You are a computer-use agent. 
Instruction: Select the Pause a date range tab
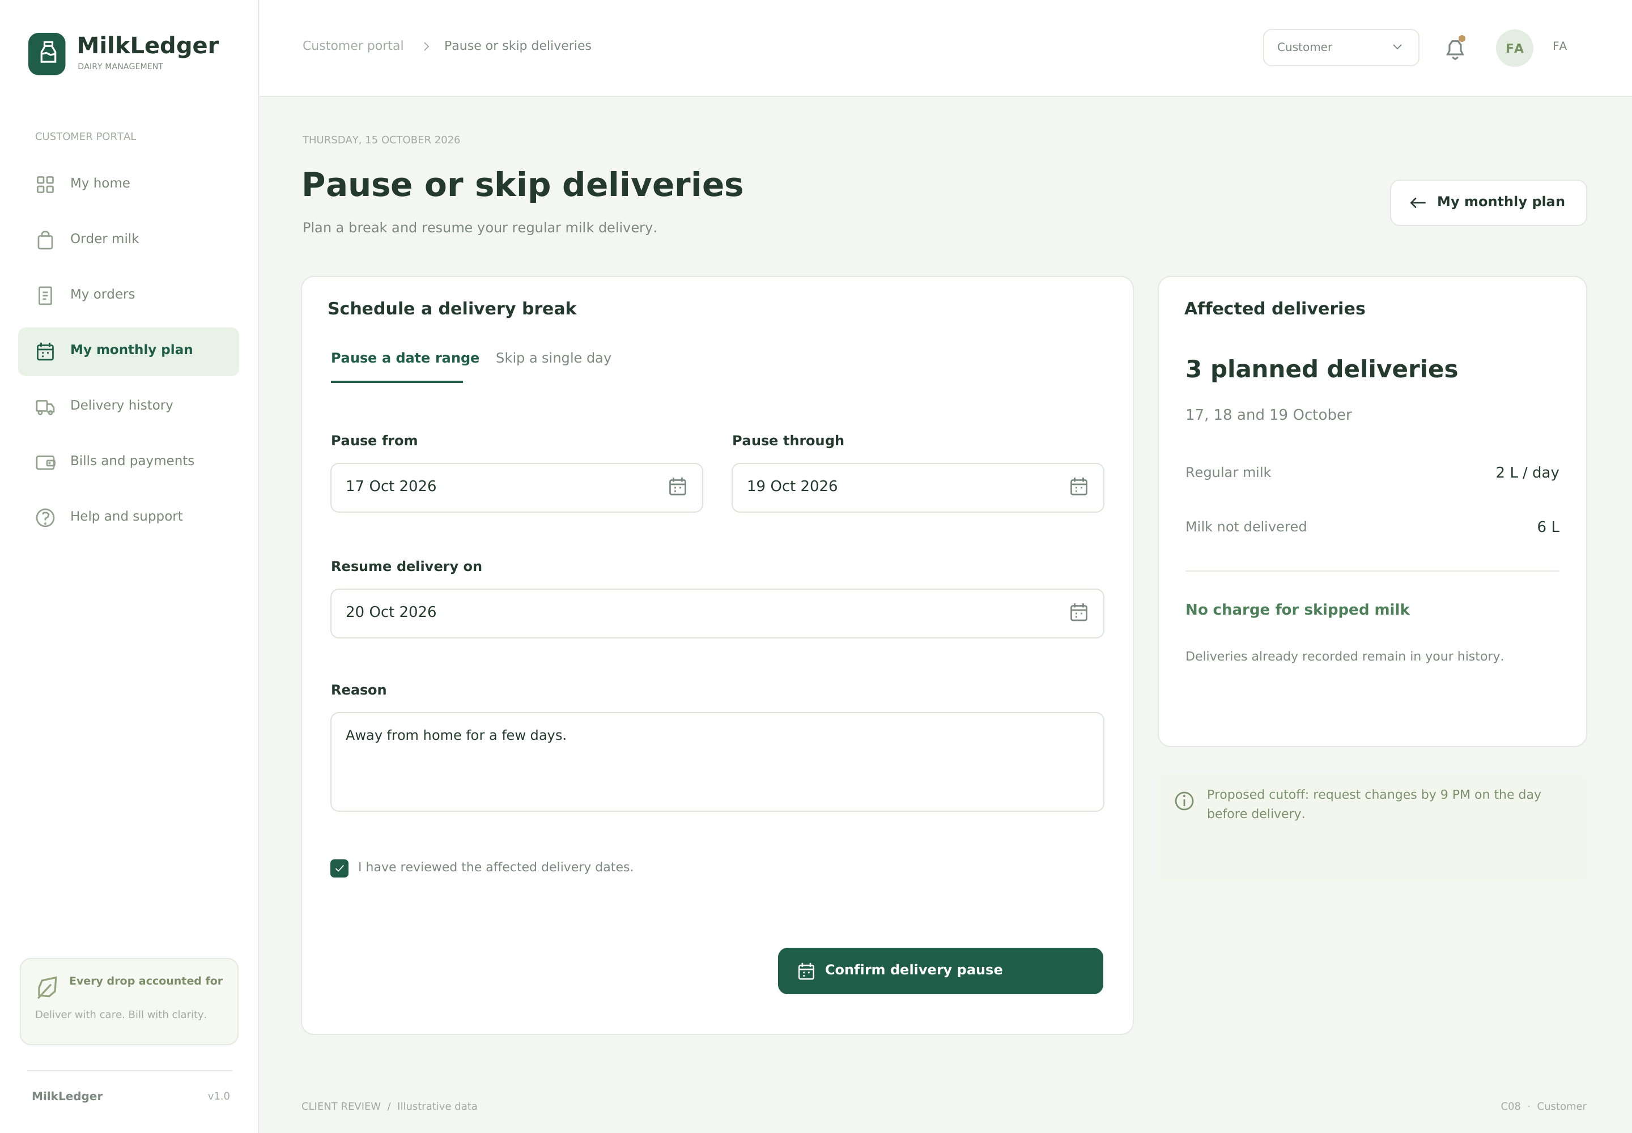405,358
